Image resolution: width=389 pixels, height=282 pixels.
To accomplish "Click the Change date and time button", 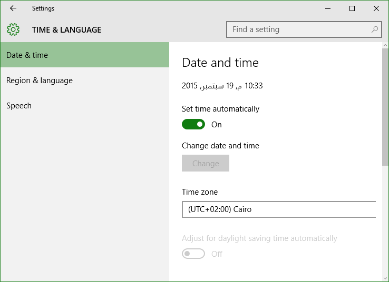I will pyautogui.click(x=206, y=163).
